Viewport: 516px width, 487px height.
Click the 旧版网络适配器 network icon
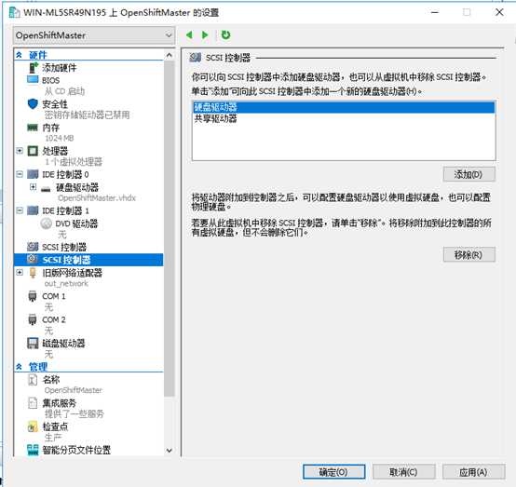coord(33,273)
